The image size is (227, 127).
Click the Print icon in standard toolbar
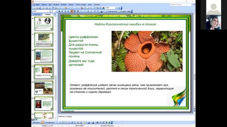(46, 8)
